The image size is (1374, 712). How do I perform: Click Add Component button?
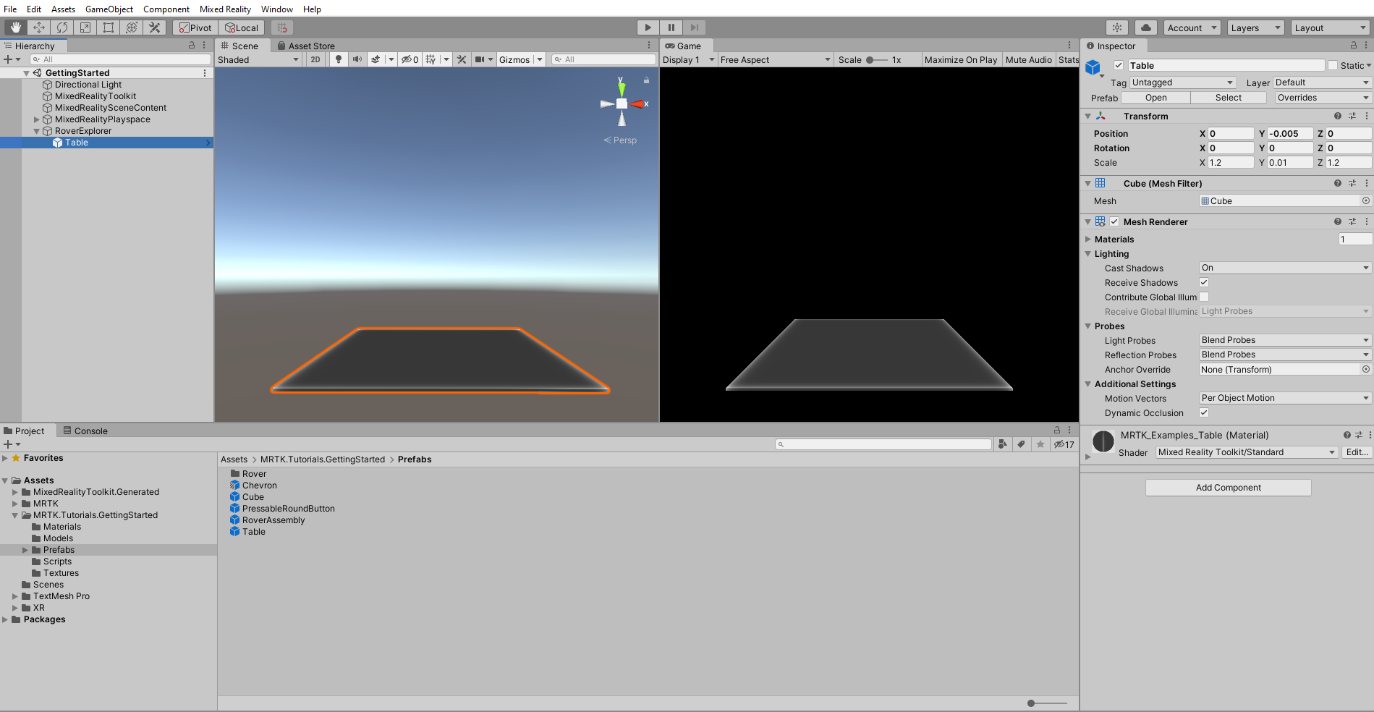pyautogui.click(x=1228, y=488)
